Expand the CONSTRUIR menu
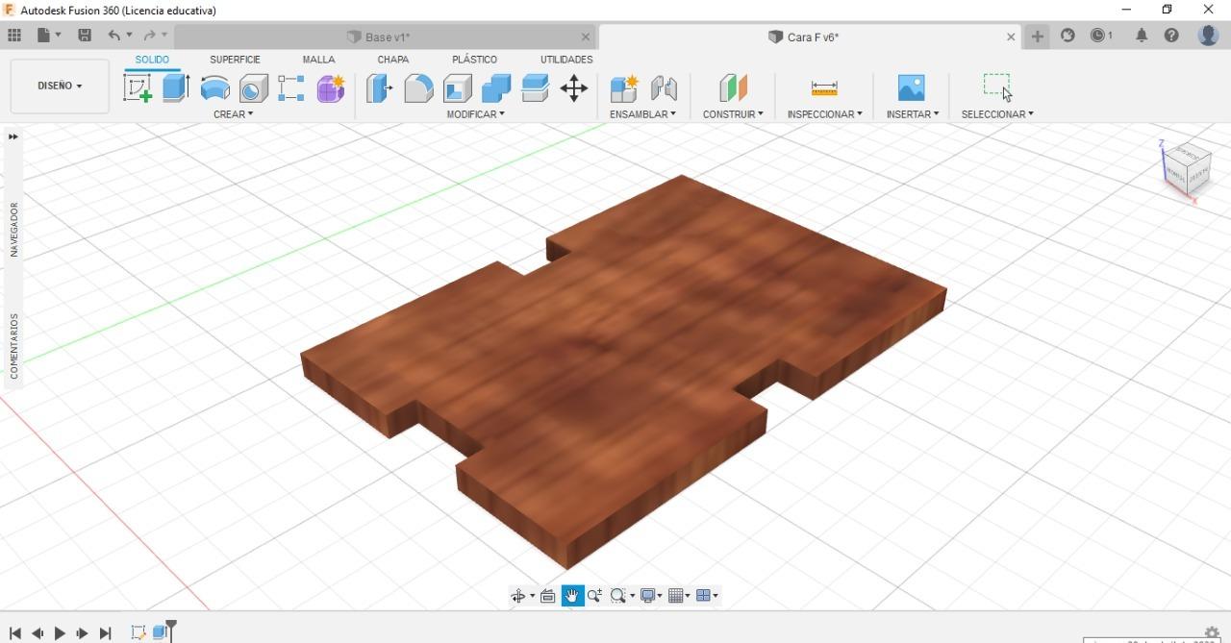The width and height of the screenshot is (1231, 643). [x=733, y=114]
